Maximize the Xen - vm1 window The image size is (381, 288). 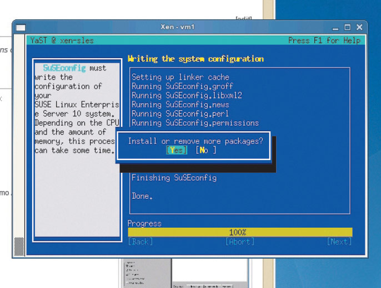coord(348,27)
